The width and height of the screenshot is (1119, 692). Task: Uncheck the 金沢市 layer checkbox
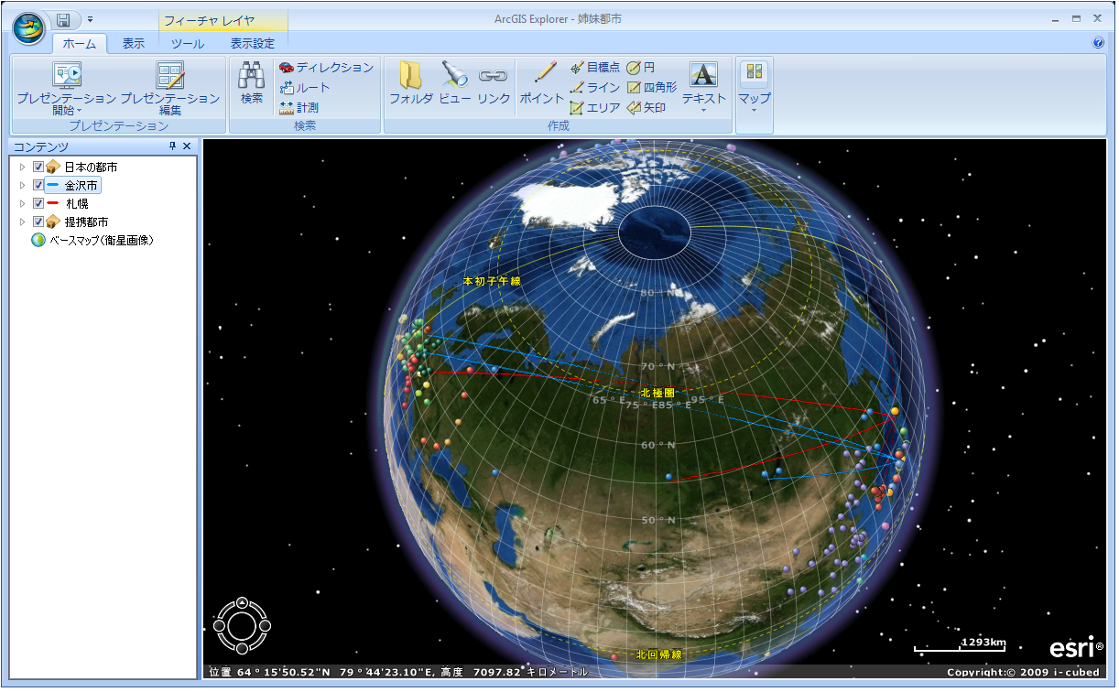pos(38,185)
